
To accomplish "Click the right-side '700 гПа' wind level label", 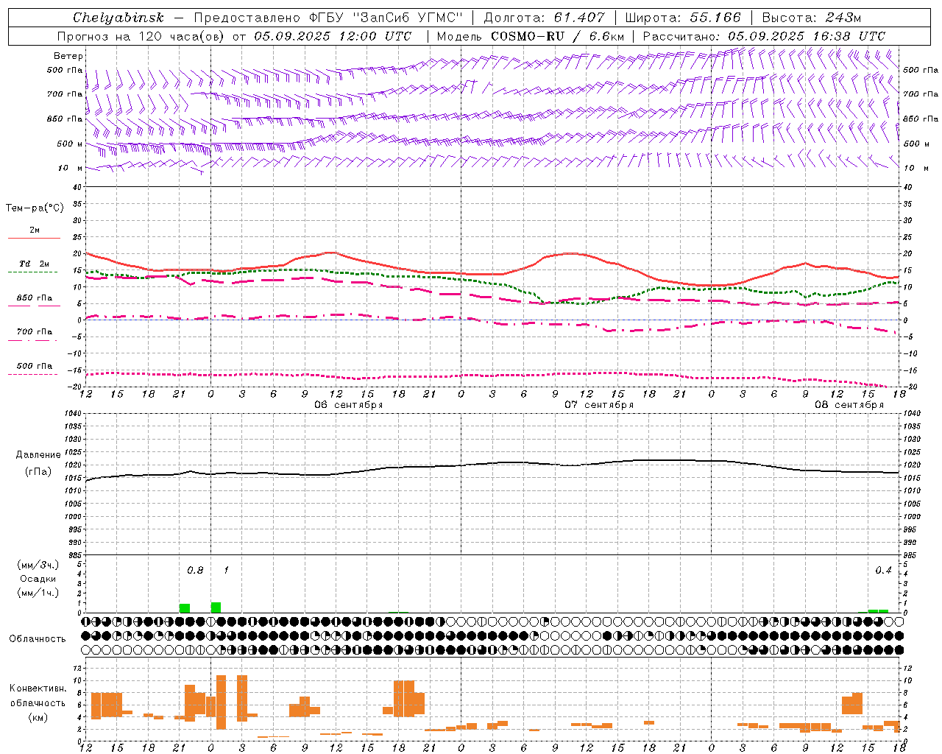I will click(x=921, y=94).
